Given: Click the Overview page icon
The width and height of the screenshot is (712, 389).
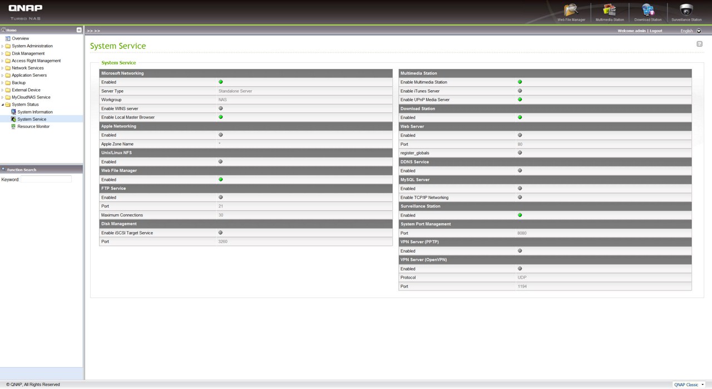Looking at the screenshot, I should (8, 38).
